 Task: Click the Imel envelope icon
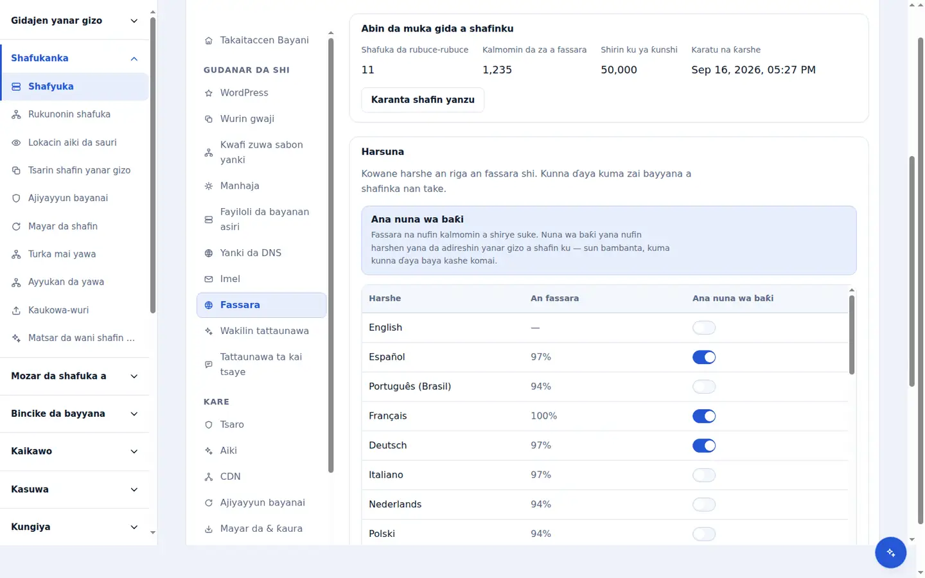pyautogui.click(x=209, y=279)
